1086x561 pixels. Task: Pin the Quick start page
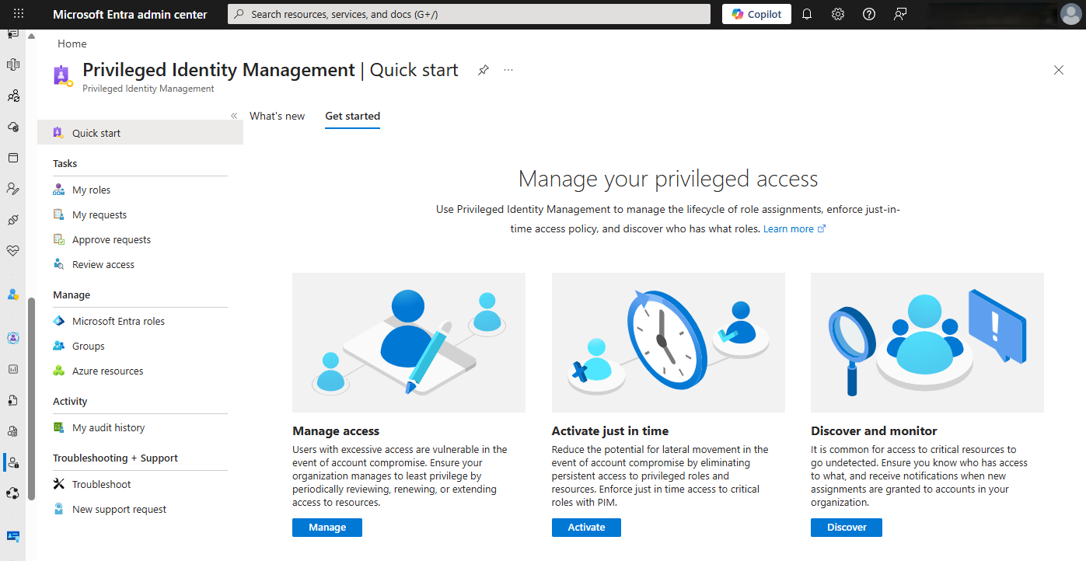point(483,69)
